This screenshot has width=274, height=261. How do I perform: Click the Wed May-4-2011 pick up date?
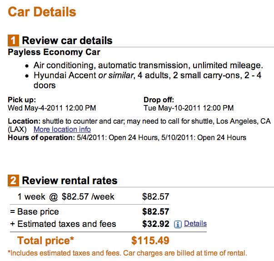coord(52,108)
